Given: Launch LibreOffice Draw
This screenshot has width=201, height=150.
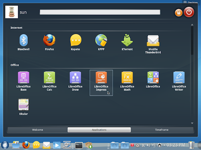Looking at the screenshot, I should tap(76, 81).
